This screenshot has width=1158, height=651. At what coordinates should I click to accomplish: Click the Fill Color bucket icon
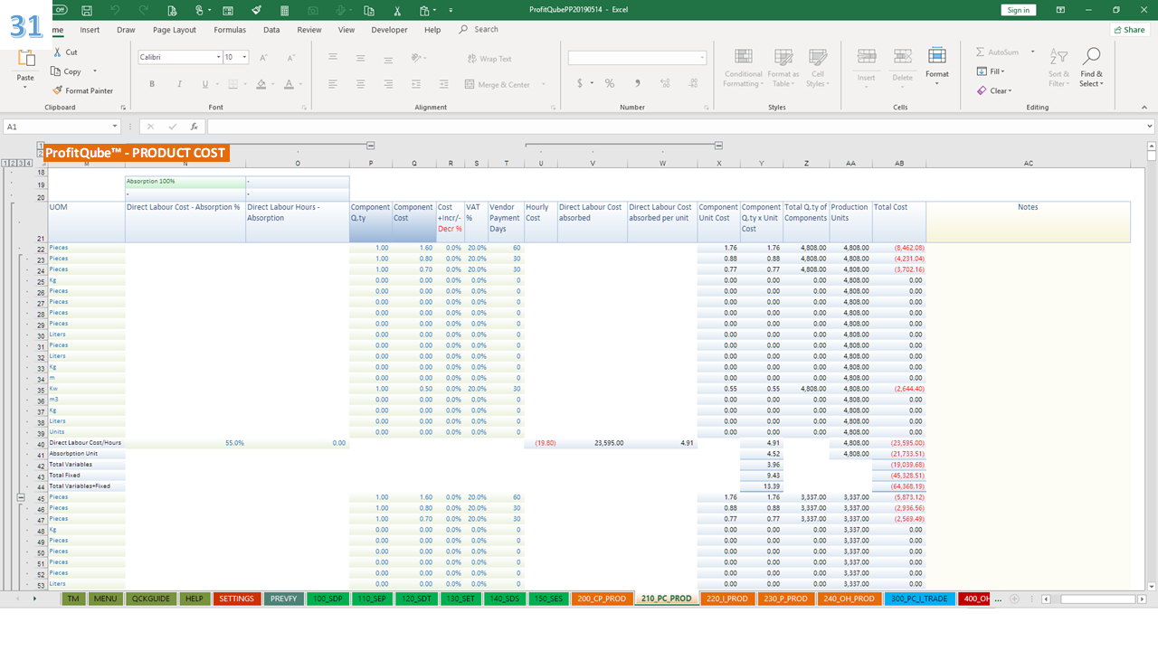pyautogui.click(x=261, y=84)
